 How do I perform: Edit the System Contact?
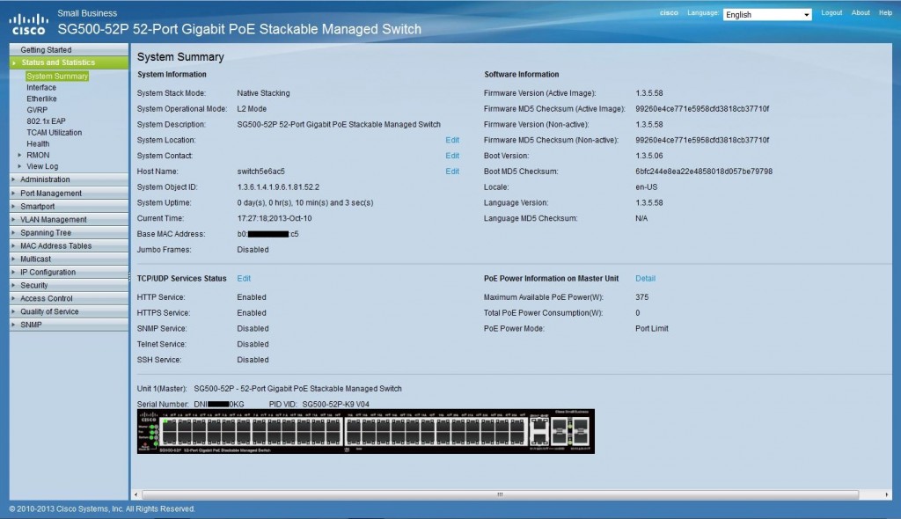tap(452, 156)
